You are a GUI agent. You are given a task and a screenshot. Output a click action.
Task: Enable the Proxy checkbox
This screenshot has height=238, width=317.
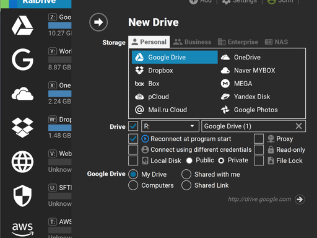[259, 139]
